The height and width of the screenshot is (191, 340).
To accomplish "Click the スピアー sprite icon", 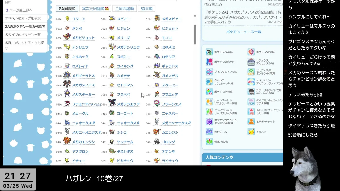I will [x=112, y=19].
